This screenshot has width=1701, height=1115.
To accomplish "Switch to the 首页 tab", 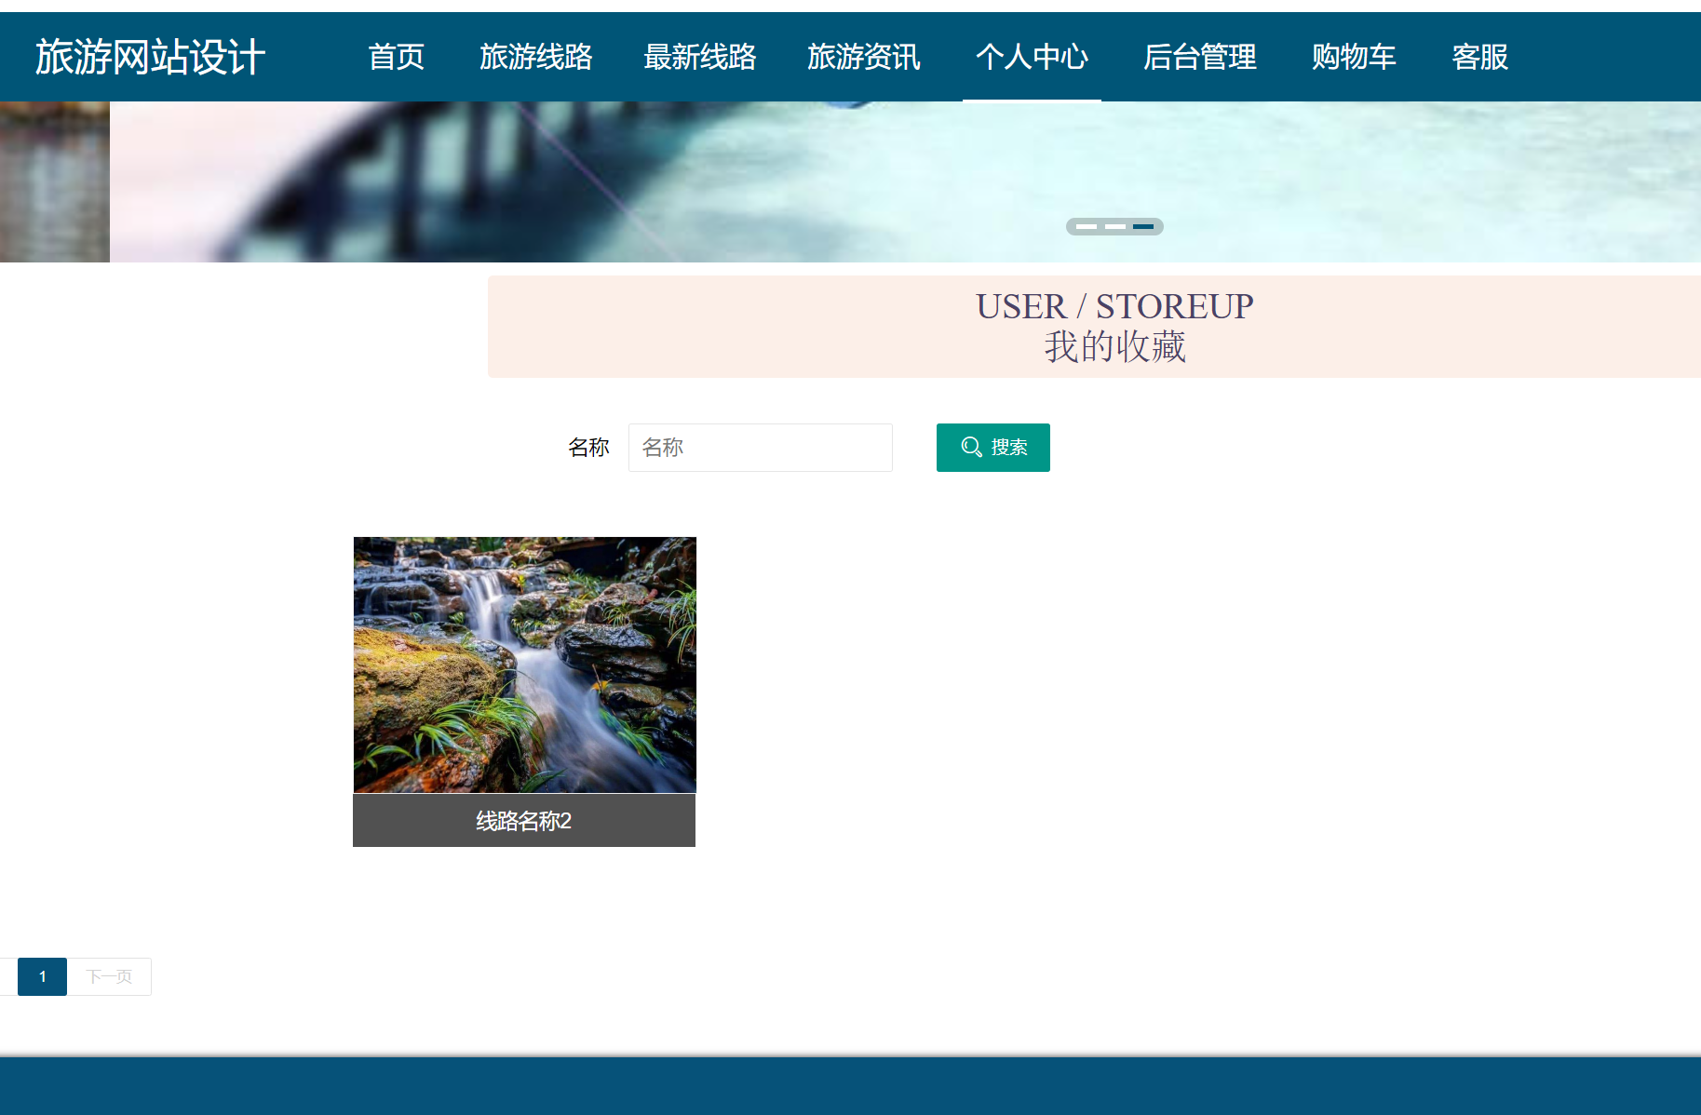I will pos(398,57).
